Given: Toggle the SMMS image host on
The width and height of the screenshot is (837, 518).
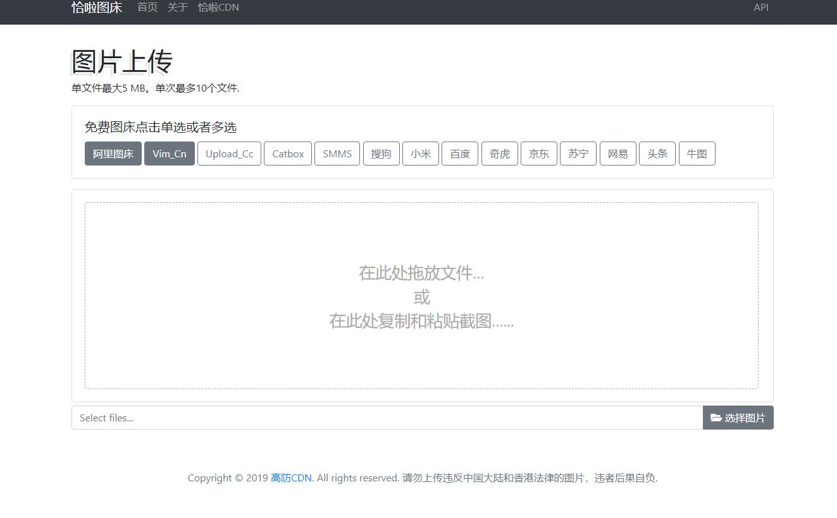Looking at the screenshot, I should pos(337,154).
